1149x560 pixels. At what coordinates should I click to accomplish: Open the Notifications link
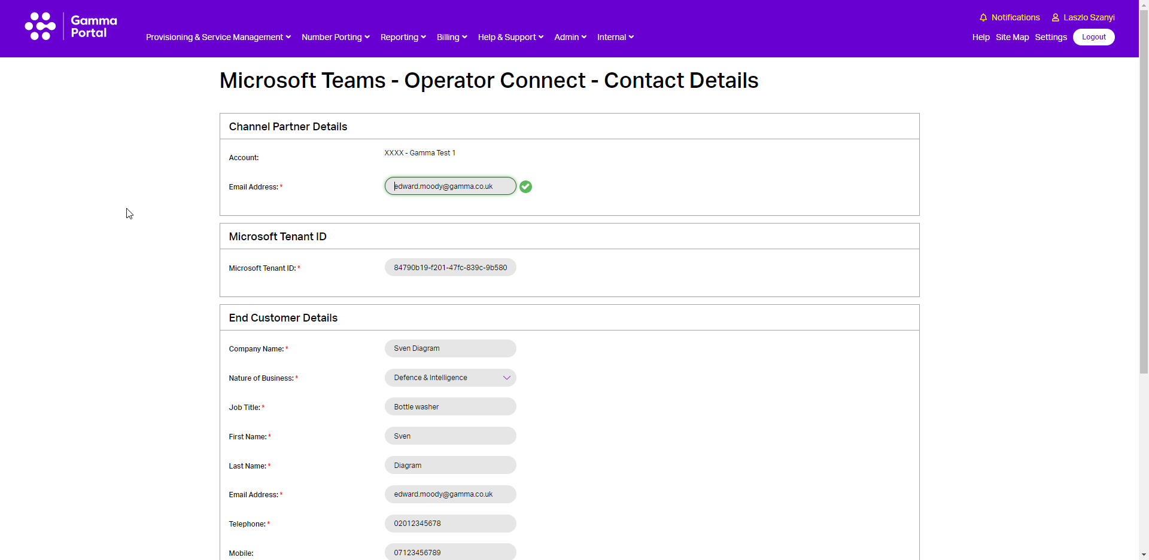coord(1016,17)
